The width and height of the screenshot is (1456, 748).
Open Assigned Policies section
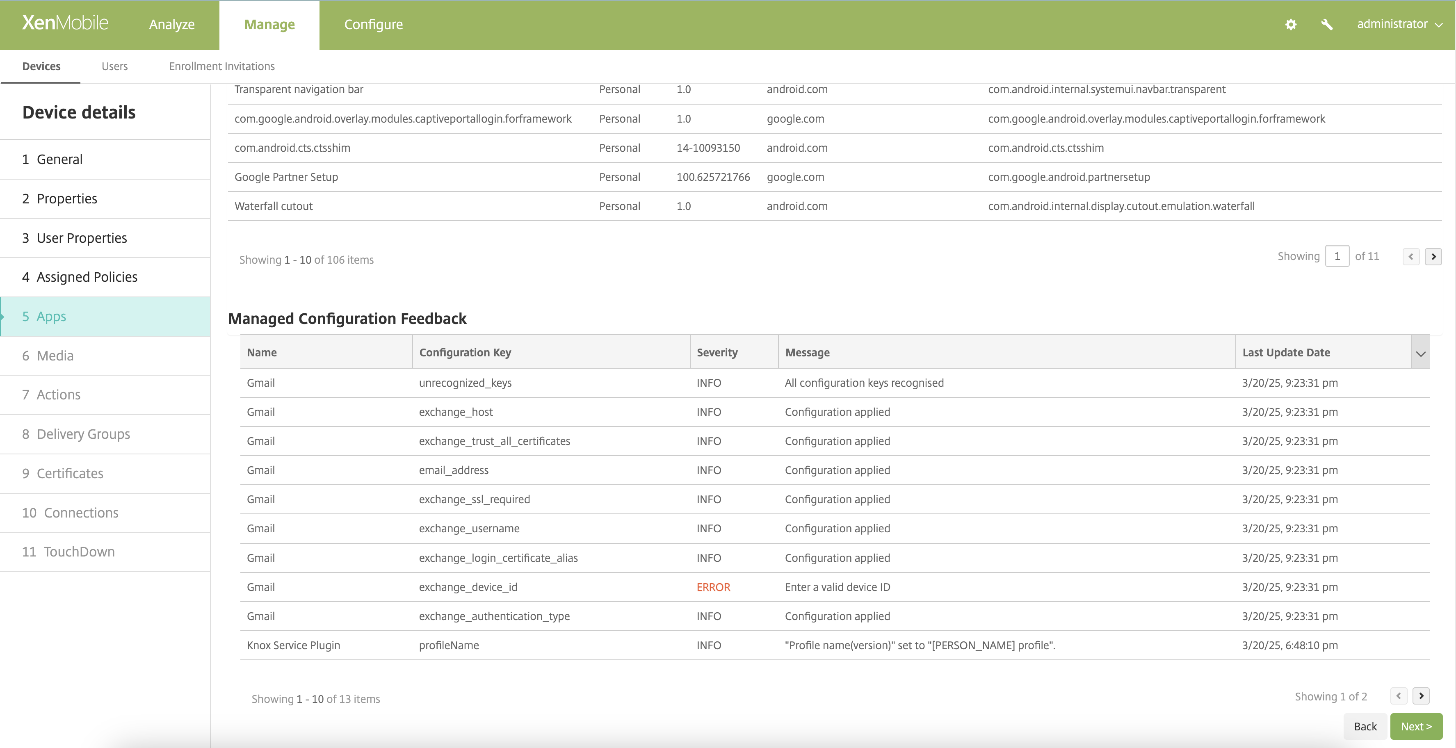click(x=87, y=277)
